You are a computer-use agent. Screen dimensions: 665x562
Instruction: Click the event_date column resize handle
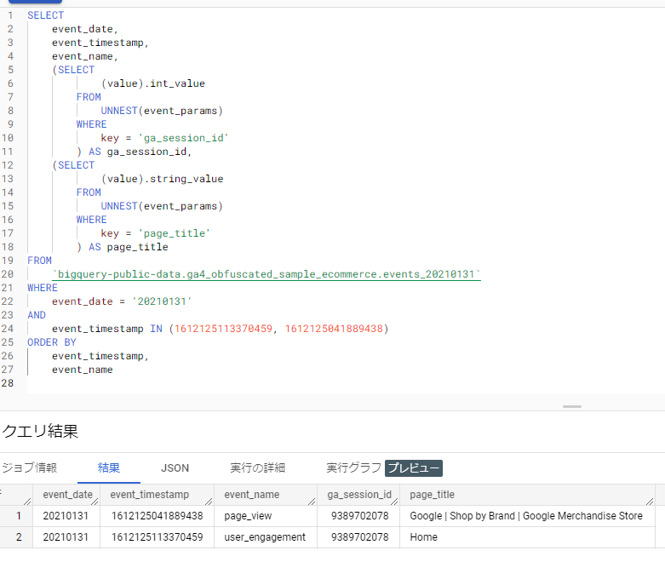pos(95,502)
